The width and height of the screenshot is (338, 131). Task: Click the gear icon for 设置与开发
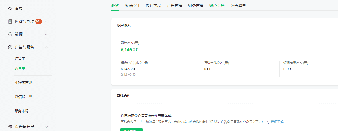click(x=10, y=127)
